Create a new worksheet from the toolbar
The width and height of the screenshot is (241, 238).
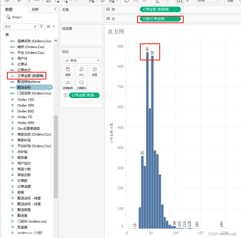coord(91,2)
